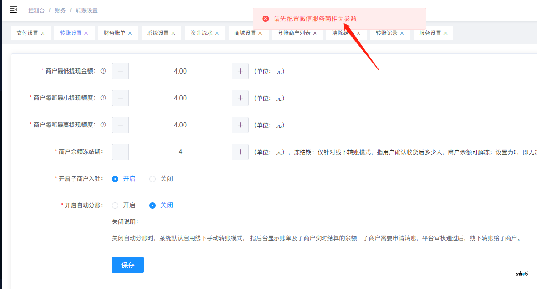
Task: Close the 支付设置 tab with its X
Action: coord(43,33)
